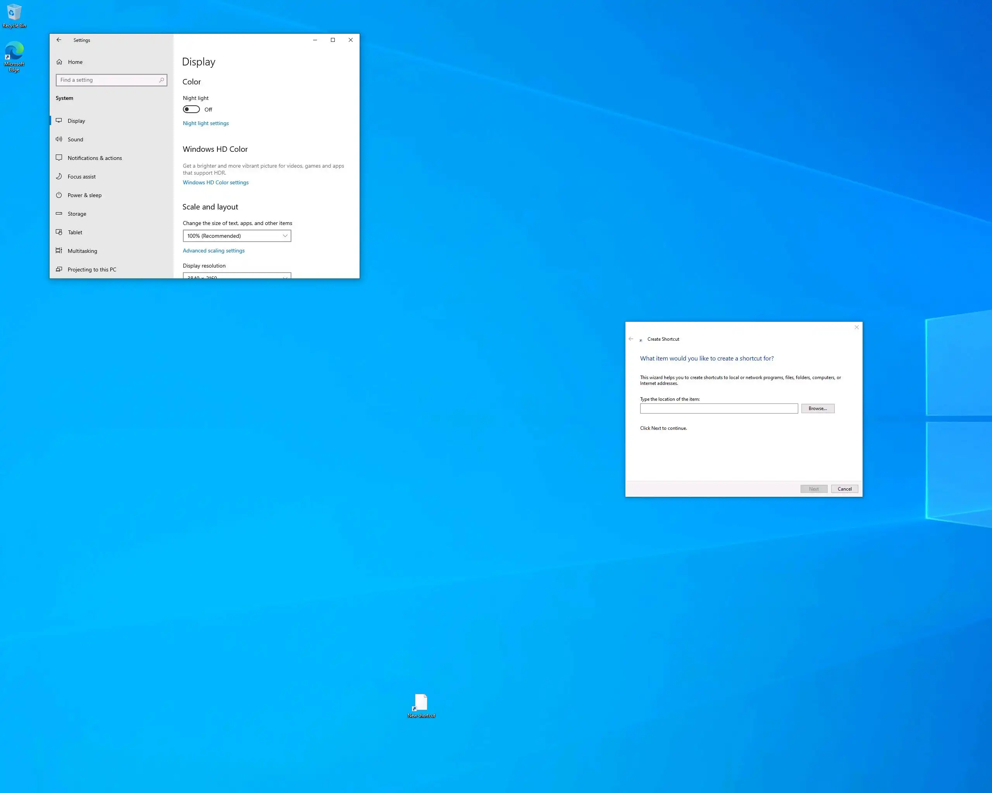Viewport: 992px width, 793px height.
Task: Cancel the Create Shortcut wizard
Action: point(844,489)
